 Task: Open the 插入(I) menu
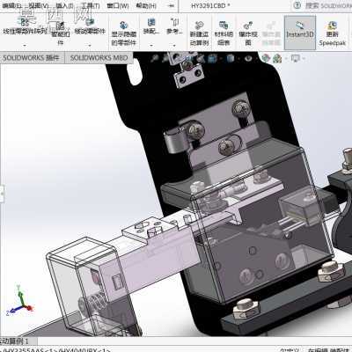(x=64, y=5)
